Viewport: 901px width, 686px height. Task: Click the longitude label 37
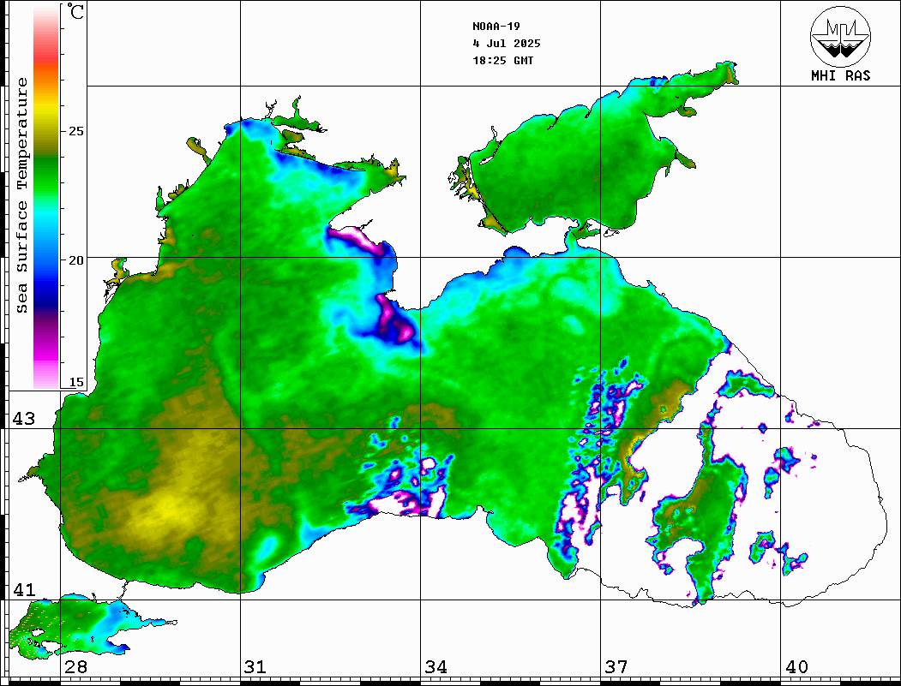coord(616,667)
